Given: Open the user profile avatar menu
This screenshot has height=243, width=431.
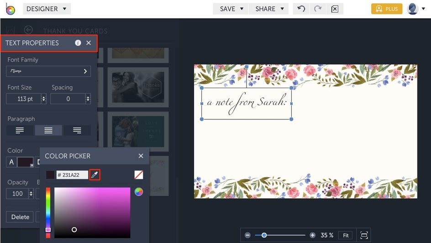Looking at the screenshot, I should 416,9.
